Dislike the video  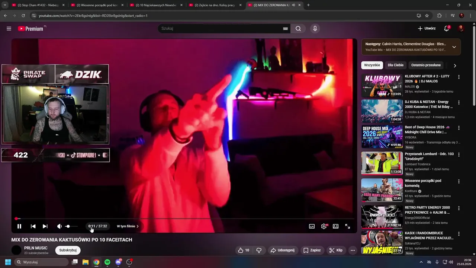[x=259, y=250]
